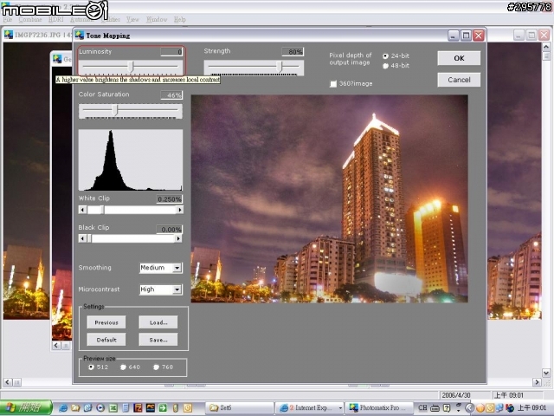The width and height of the screenshot is (554, 416).
Task: Click the inner window's scroll left arrow
Action: tap(56, 345)
